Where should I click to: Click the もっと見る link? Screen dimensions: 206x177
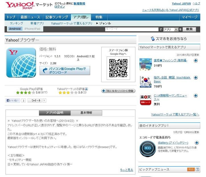[127, 170]
